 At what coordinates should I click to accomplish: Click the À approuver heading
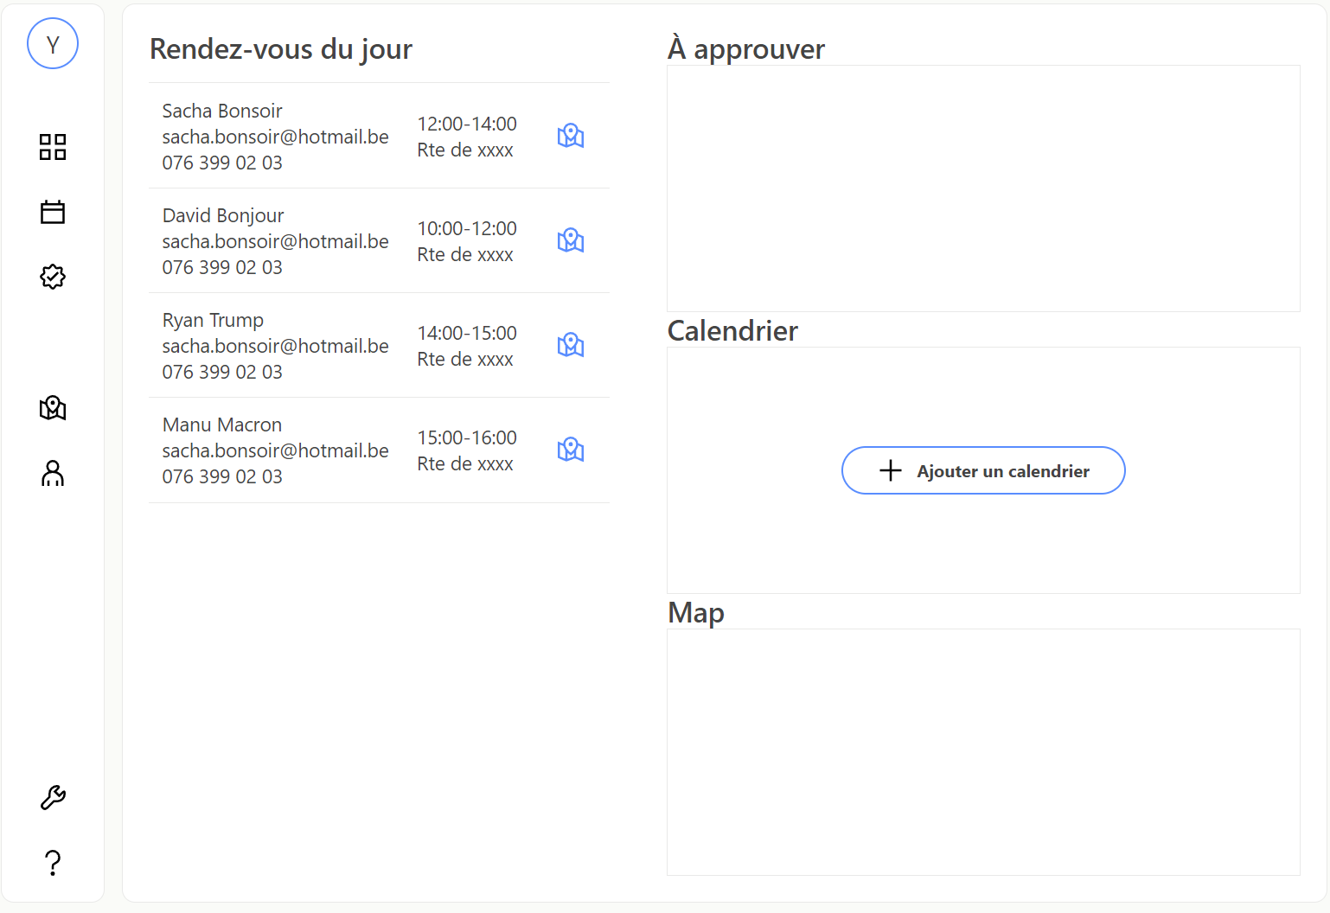746,48
